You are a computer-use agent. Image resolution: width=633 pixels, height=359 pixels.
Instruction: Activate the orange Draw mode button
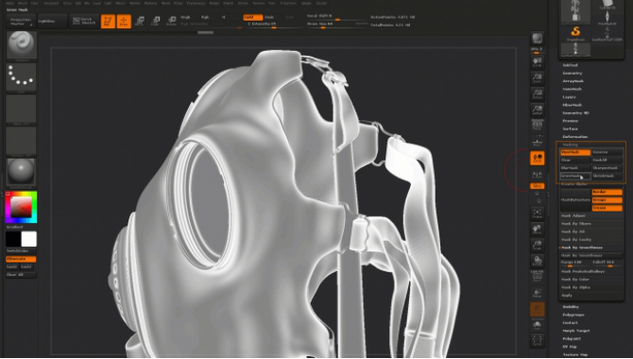124,21
